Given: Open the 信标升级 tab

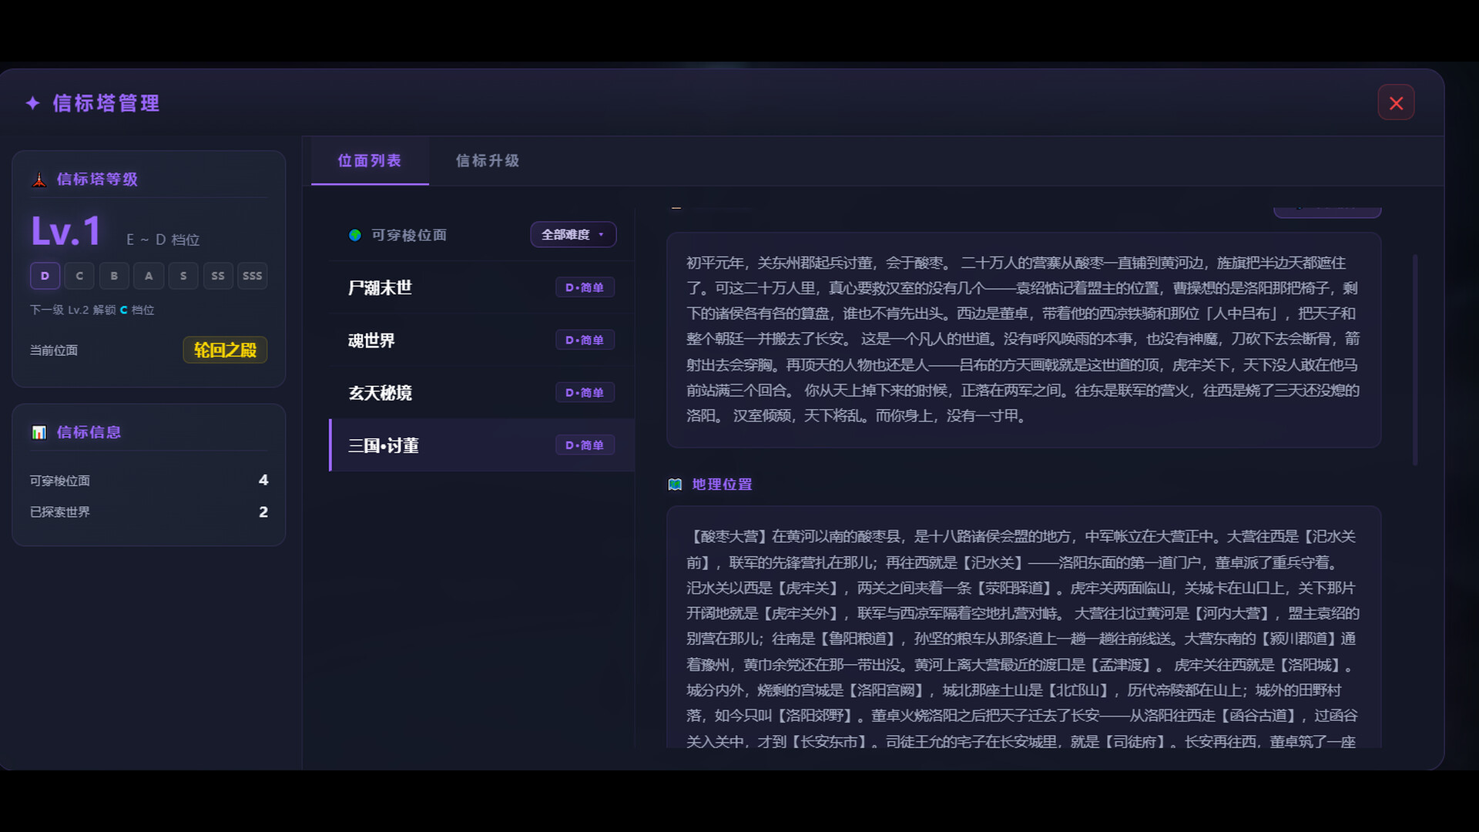Looking at the screenshot, I should click(x=488, y=161).
